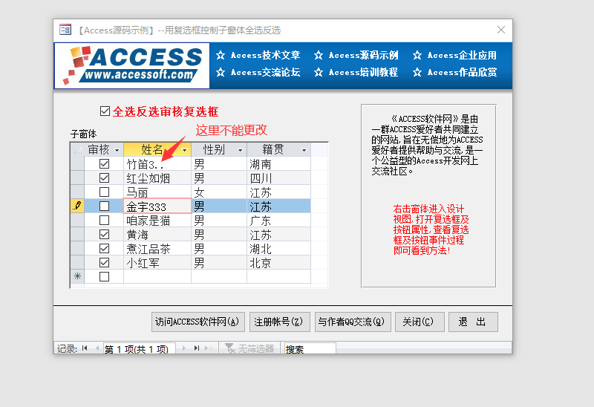594x407 pixels.
Task: Check 审核 box for 金宇333
Action: 104,206
